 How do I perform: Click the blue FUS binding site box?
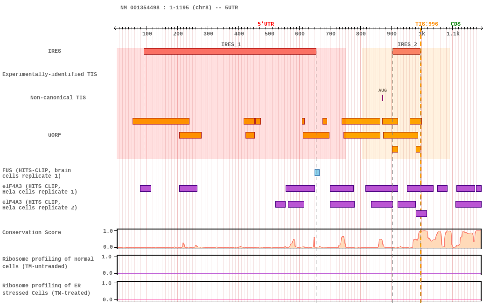click(317, 173)
